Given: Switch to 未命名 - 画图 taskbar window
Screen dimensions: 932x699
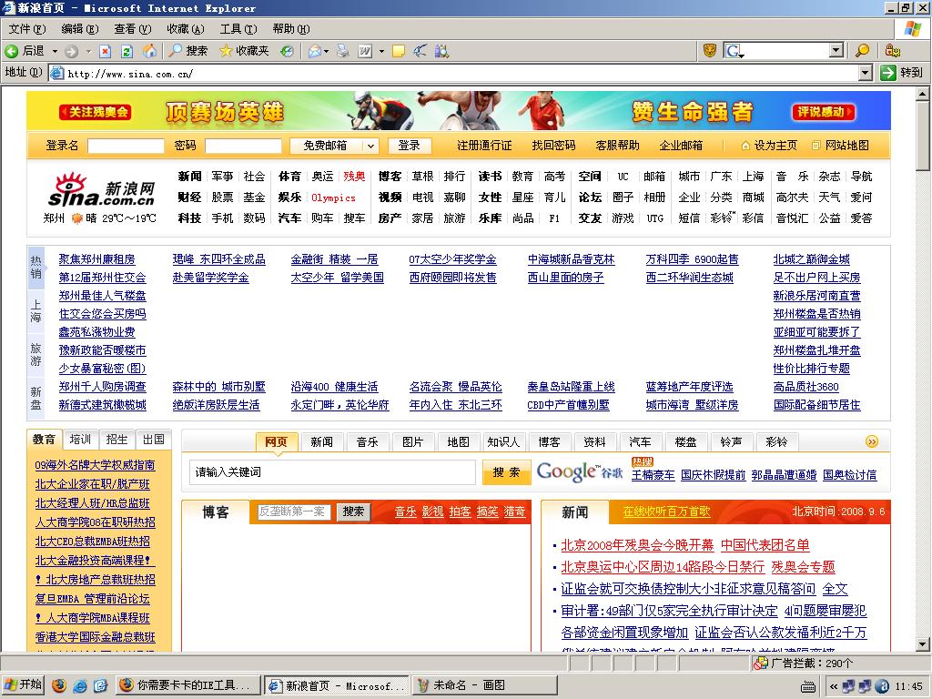Looking at the screenshot, I should coord(484,685).
